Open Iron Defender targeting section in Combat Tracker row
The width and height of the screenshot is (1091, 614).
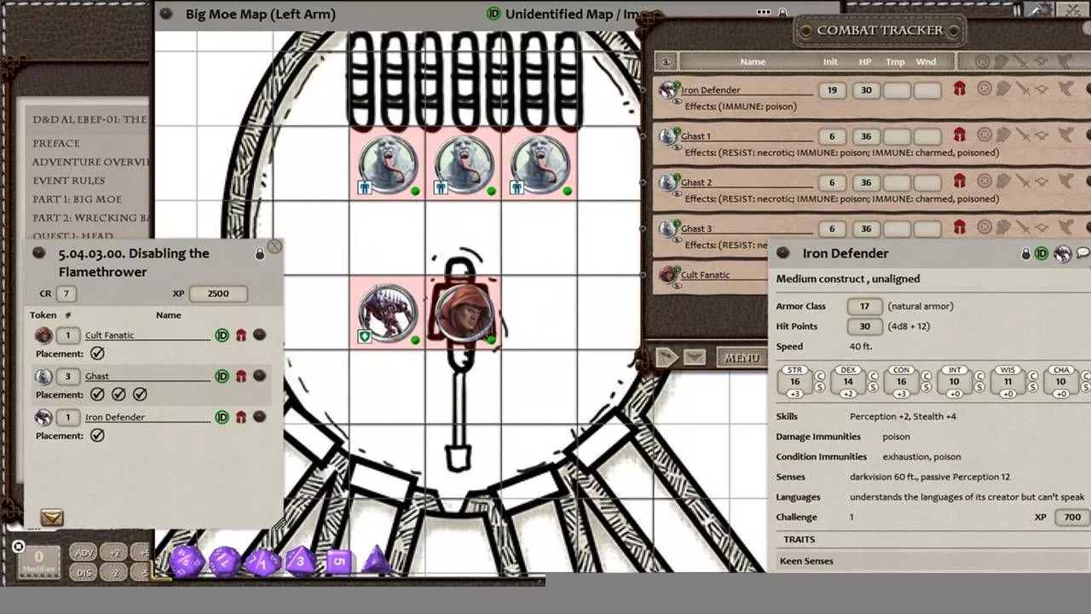point(984,89)
